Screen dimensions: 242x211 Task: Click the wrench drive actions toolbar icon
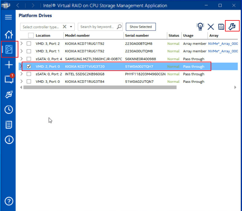coord(232,26)
